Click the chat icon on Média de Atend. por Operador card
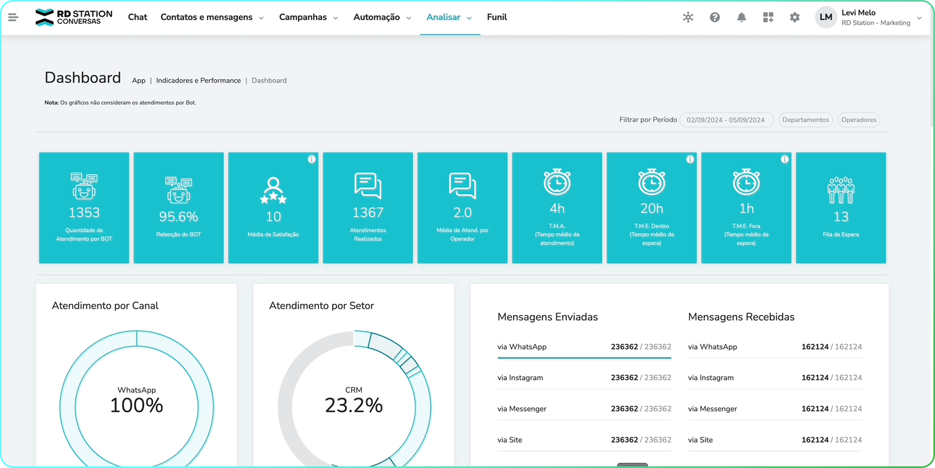 (462, 186)
